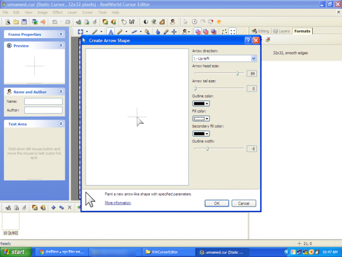Toggle the eye icon in Preview header
Viewport: 342px width, 257px height.
pyautogui.click(x=9, y=46)
